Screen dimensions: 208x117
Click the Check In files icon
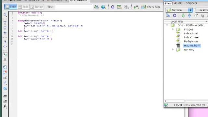[x=202, y=16]
